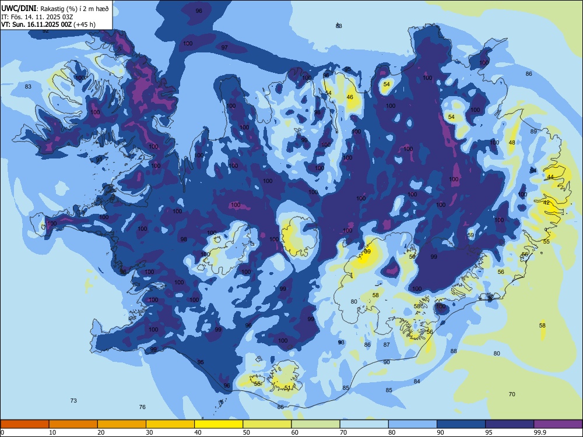Image resolution: width=583 pixels, height=437 pixels.
Task: Click the bright yellow 40–50 legend swatch
Action: (219, 424)
